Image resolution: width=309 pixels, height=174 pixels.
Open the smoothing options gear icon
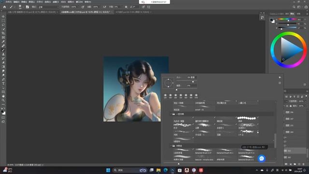[x=126, y=7]
